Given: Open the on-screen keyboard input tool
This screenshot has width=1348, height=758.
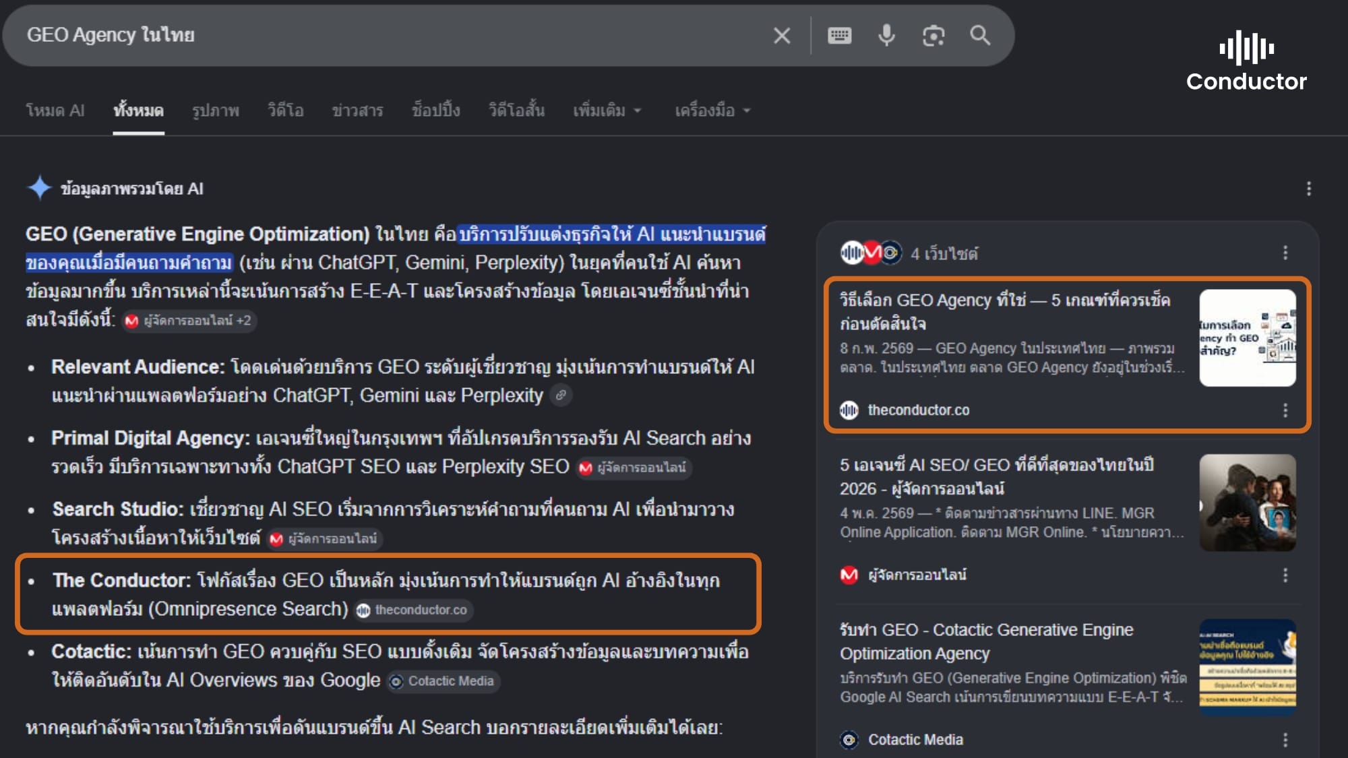Looking at the screenshot, I should pyautogui.click(x=839, y=35).
